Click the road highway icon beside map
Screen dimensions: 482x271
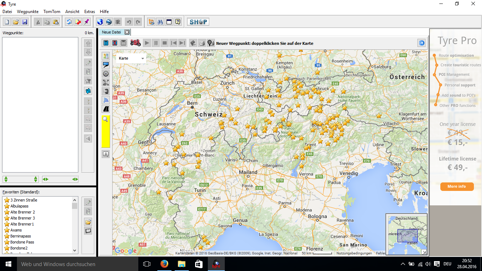(x=106, y=109)
